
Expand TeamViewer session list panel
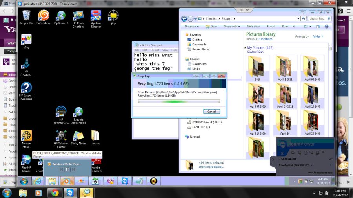click(x=273, y=160)
